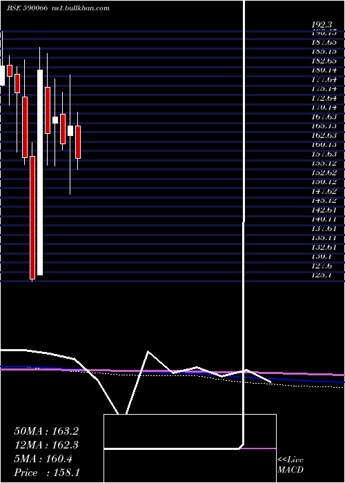
Task: Click the BSE 590066 chart title
Action: [27, 8]
